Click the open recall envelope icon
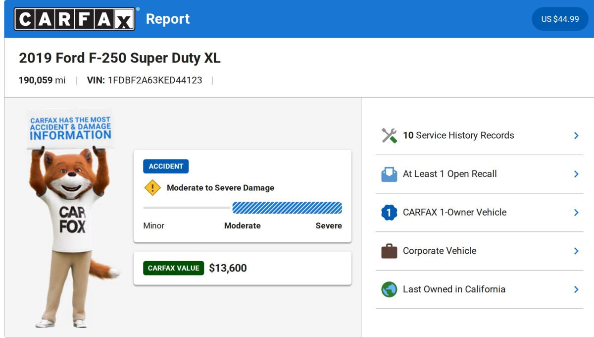594x338 pixels. tap(389, 174)
